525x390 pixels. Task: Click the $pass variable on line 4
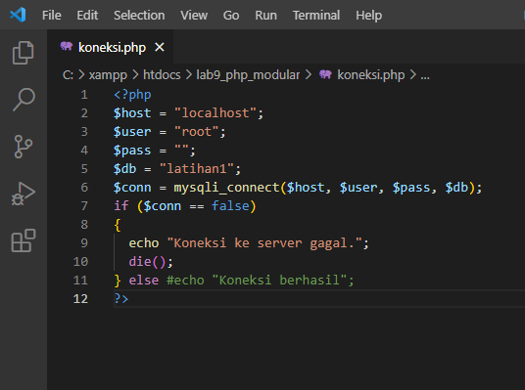click(x=132, y=151)
